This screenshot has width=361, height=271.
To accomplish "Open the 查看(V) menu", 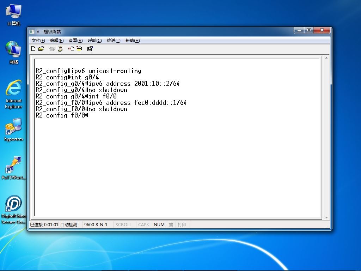I will click(x=75, y=41).
